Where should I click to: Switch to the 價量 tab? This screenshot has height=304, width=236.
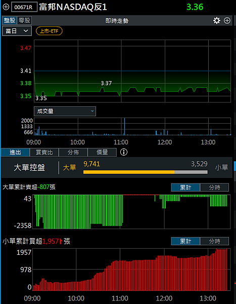102,153
